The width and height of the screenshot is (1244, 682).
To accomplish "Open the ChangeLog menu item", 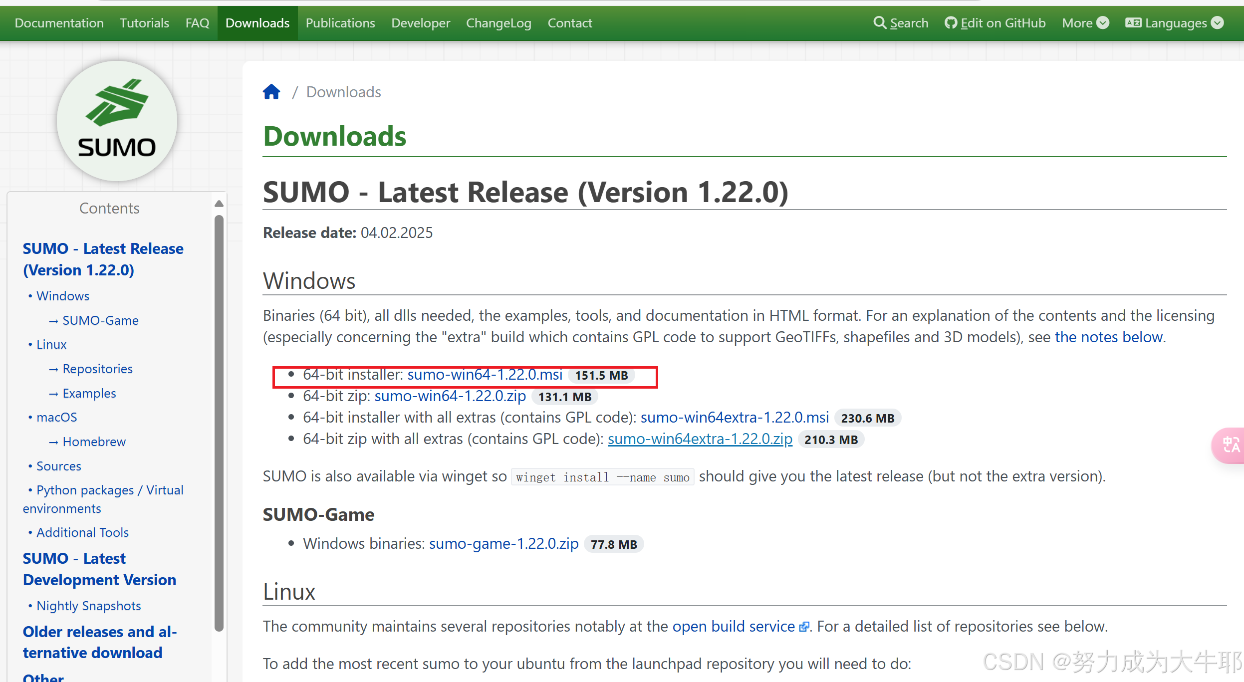I will (x=498, y=22).
